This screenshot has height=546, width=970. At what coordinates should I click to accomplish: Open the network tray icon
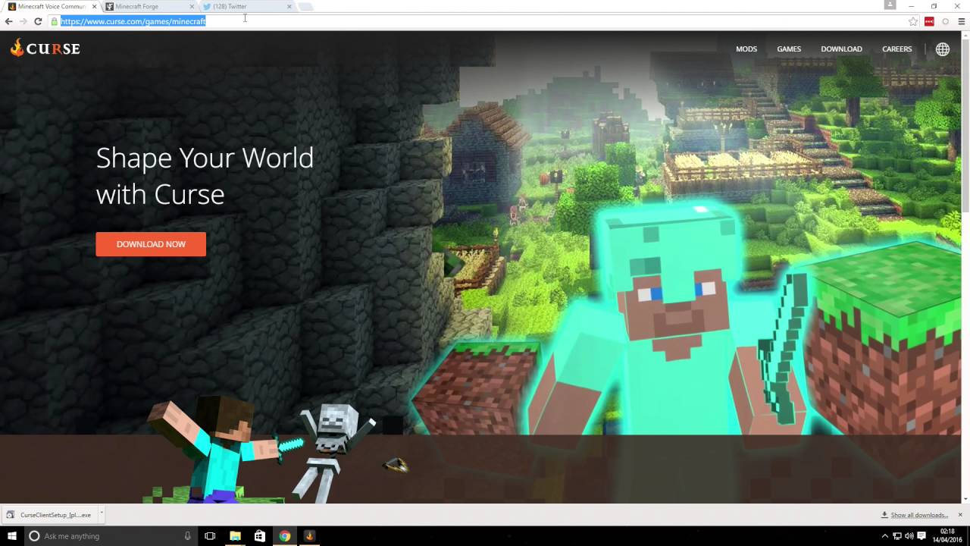[897, 536]
